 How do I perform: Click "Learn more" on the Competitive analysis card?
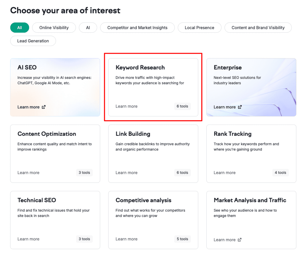[126, 239]
